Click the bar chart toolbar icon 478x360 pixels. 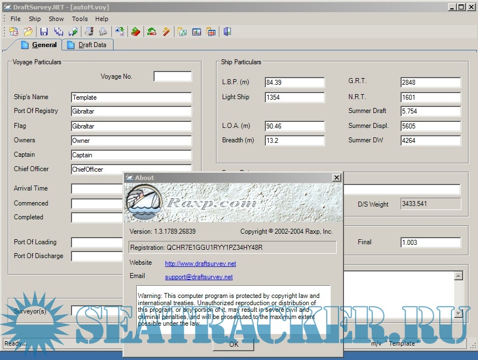tap(197, 32)
